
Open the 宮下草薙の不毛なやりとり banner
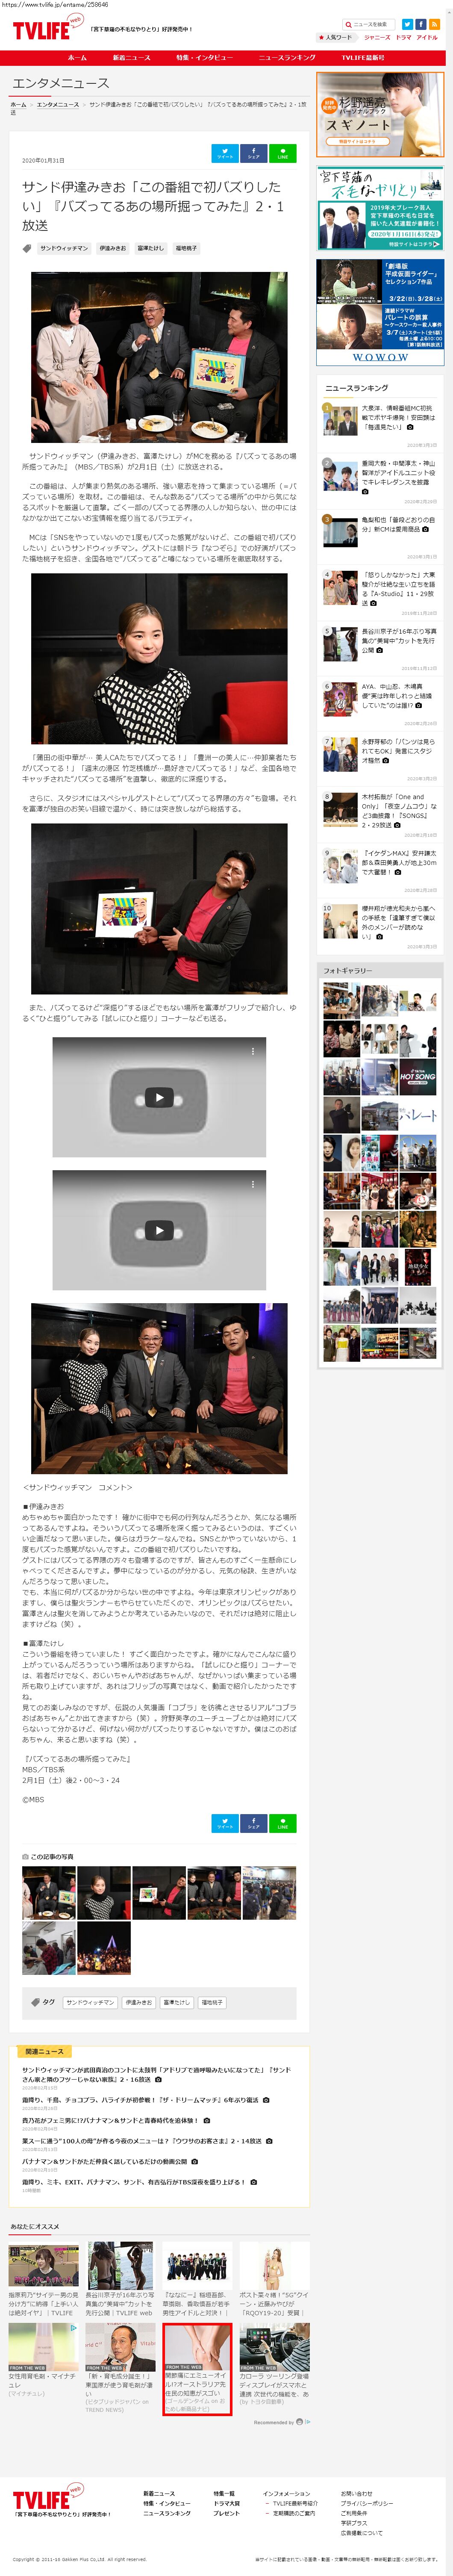pos(379,208)
